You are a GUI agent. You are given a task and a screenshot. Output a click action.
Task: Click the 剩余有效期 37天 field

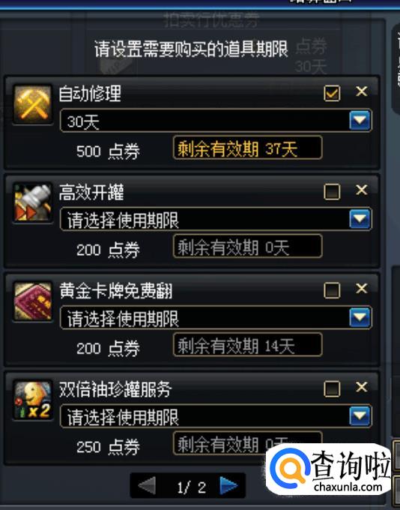[x=248, y=148]
